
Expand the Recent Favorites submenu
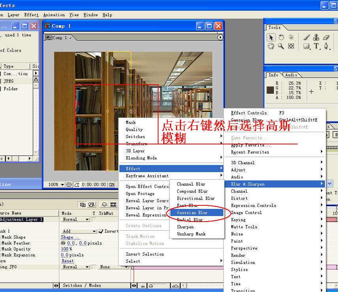275,152
